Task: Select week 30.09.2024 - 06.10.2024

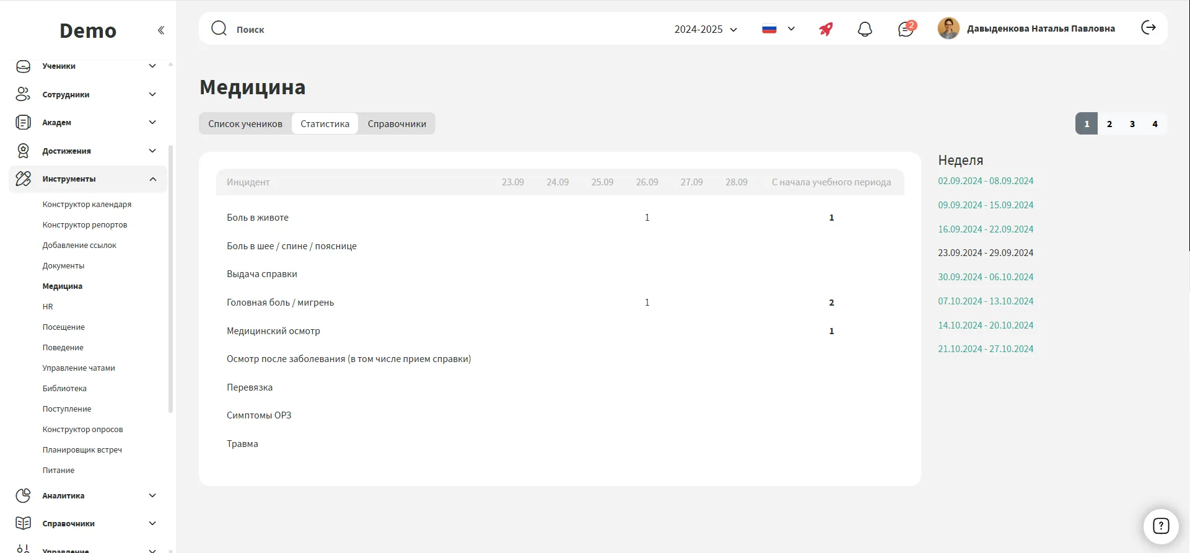Action: tap(985, 277)
